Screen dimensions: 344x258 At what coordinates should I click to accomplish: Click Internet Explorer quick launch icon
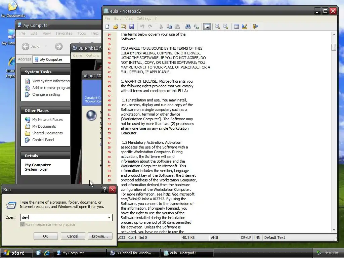(47, 253)
